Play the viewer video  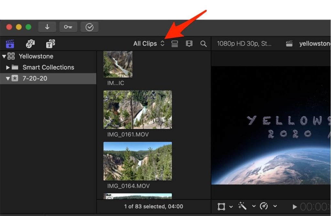click(295, 207)
